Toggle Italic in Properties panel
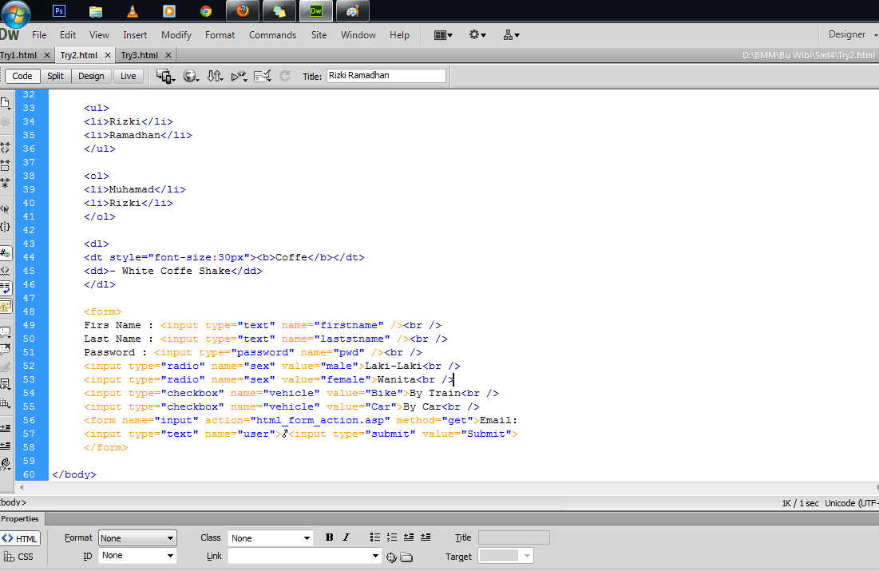This screenshot has width=879, height=571. coord(346,537)
